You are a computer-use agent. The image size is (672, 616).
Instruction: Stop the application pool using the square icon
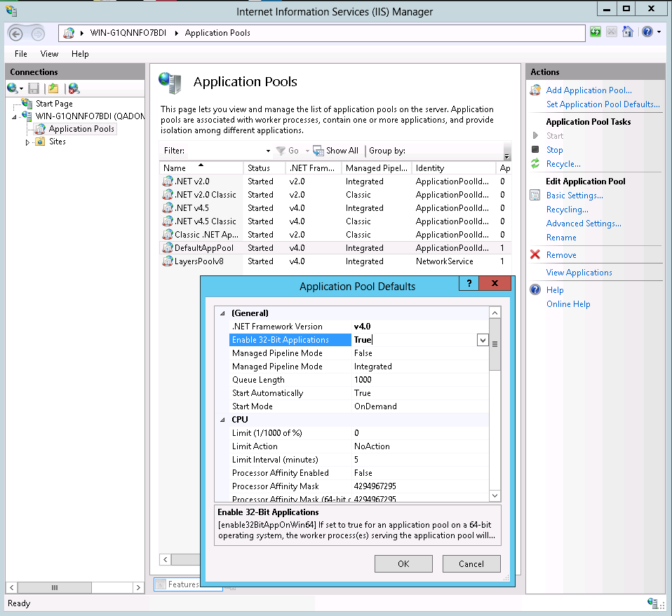tap(535, 149)
